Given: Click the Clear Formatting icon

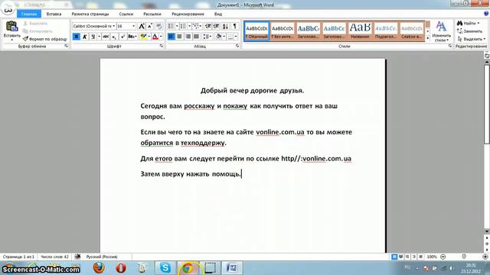Looking at the screenshot, I should [158, 26].
